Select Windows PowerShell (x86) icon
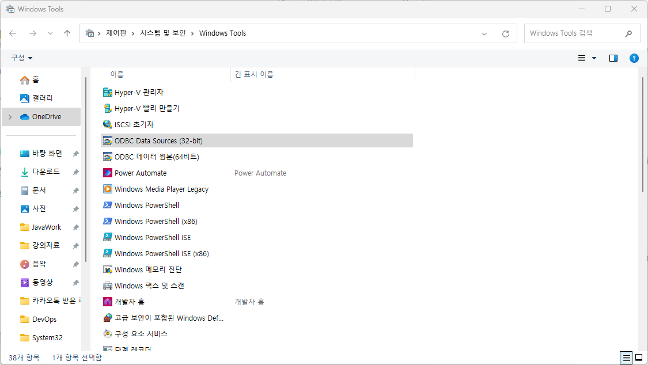The width and height of the screenshot is (648, 365). click(108, 221)
